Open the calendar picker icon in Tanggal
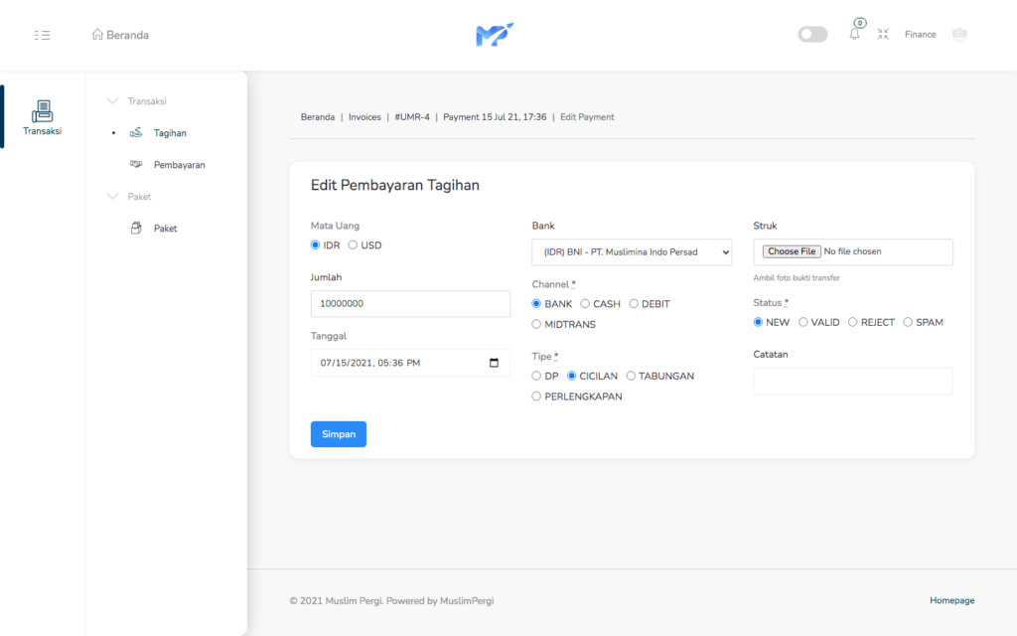 click(x=494, y=363)
